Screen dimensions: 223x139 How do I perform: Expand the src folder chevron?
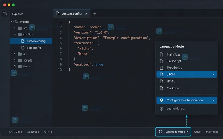click(15, 28)
